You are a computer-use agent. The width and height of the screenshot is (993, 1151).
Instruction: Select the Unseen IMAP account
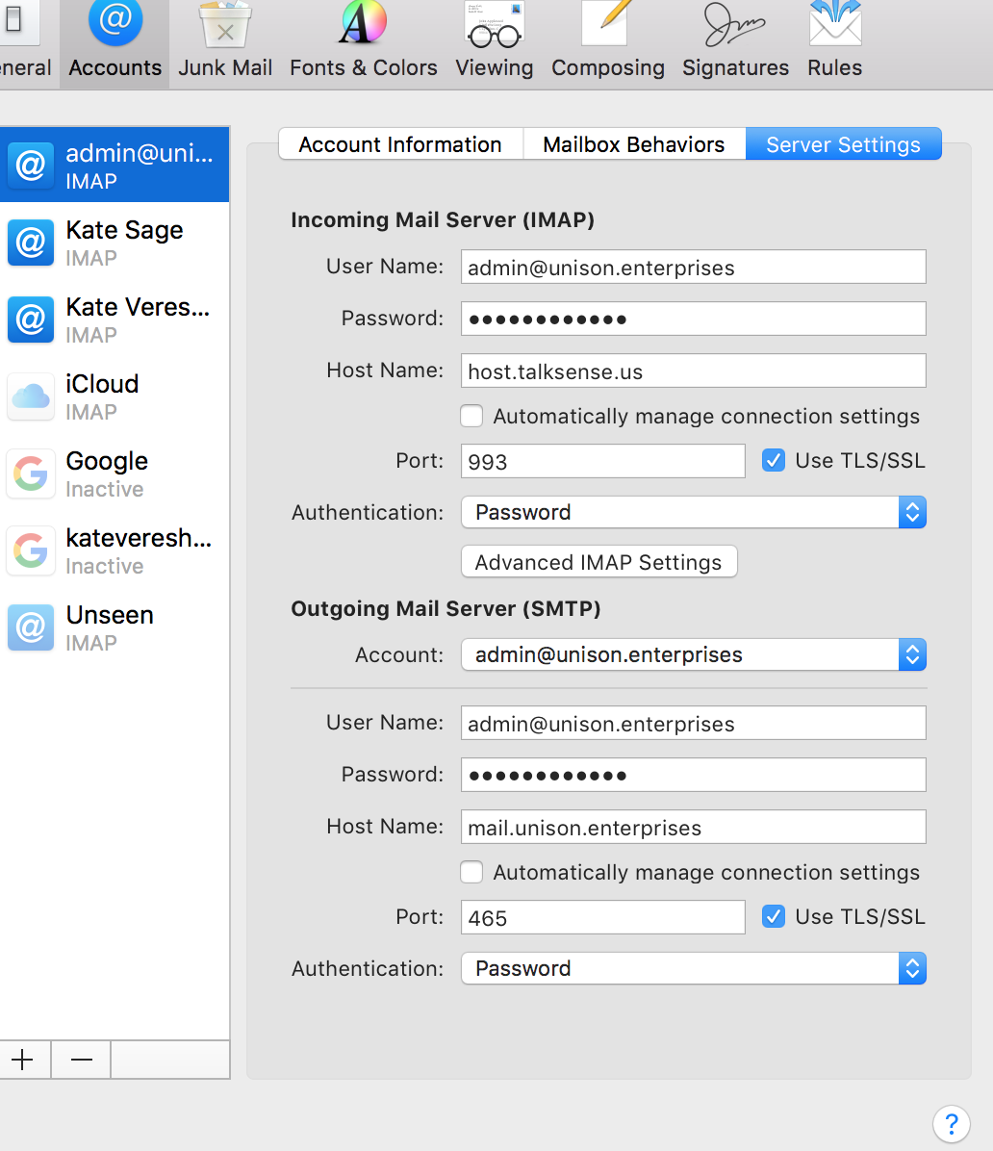(115, 627)
